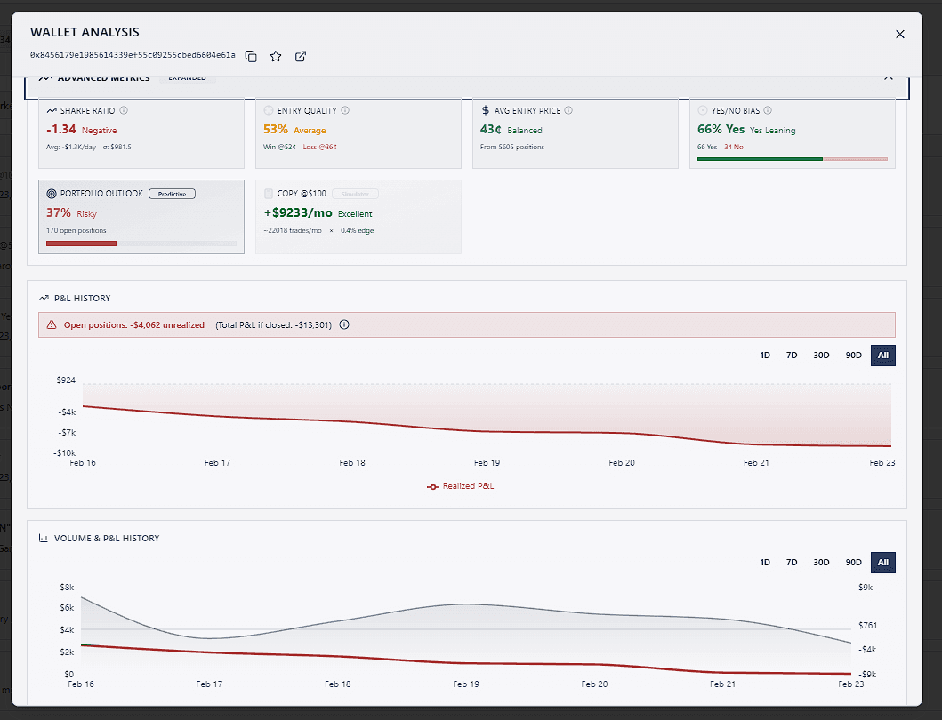The image size is (942, 720).
Task: Collapse the Advanced Metrics section
Action: coord(888,77)
